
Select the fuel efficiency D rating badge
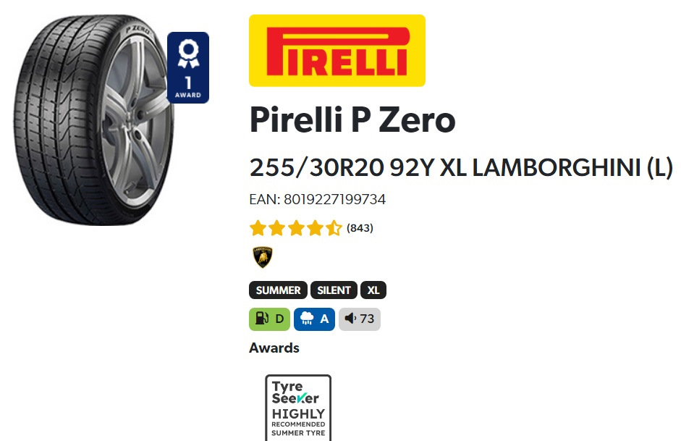[x=269, y=319]
